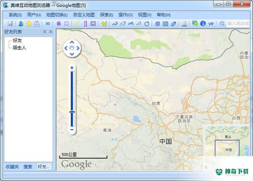Open the 地图切换(L) menu

tap(57, 15)
